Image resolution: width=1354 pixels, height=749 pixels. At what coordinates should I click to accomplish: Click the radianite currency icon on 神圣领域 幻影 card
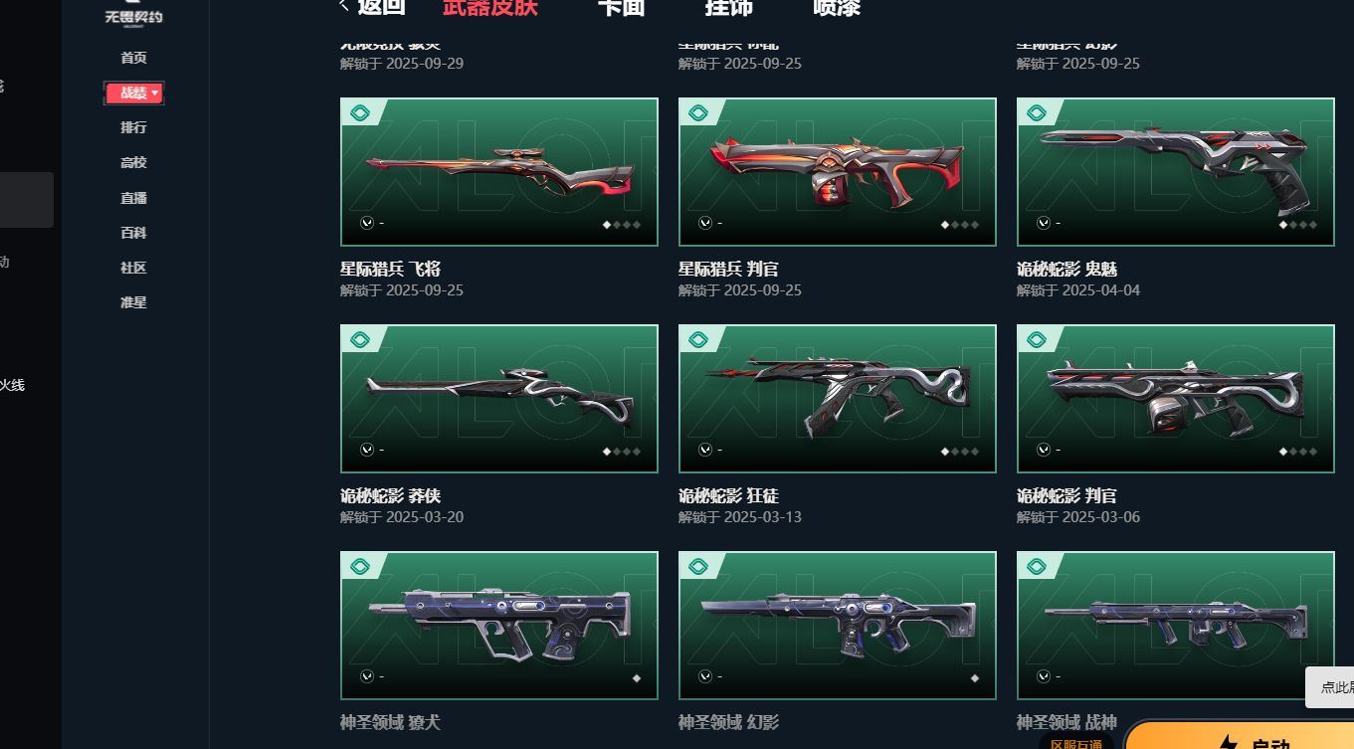point(705,676)
